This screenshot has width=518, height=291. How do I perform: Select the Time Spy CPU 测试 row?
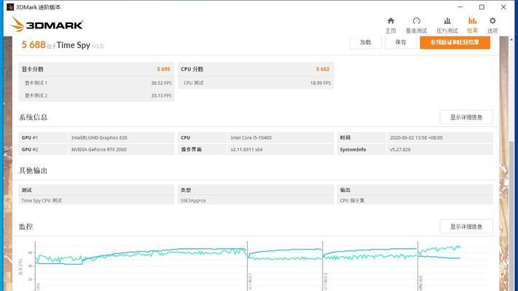pos(96,200)
